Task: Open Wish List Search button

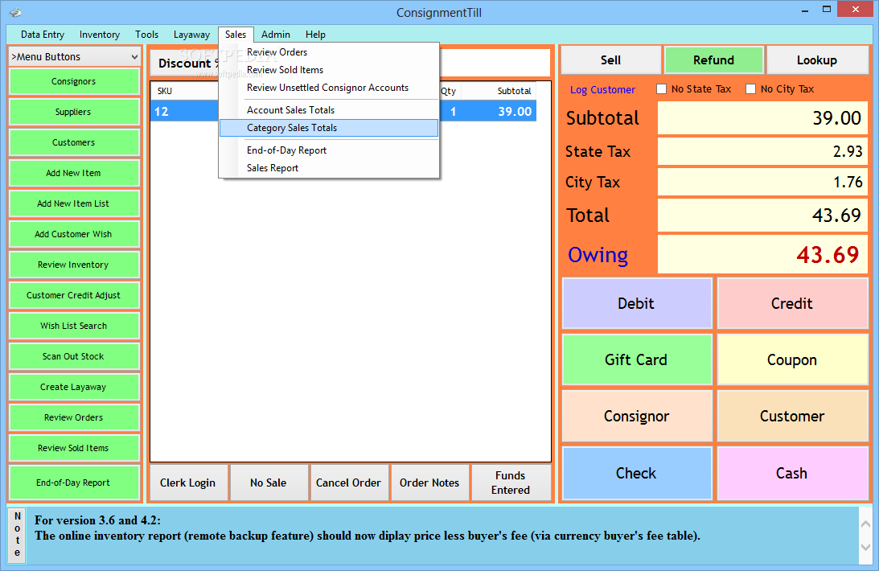Action: click(74, 327)
